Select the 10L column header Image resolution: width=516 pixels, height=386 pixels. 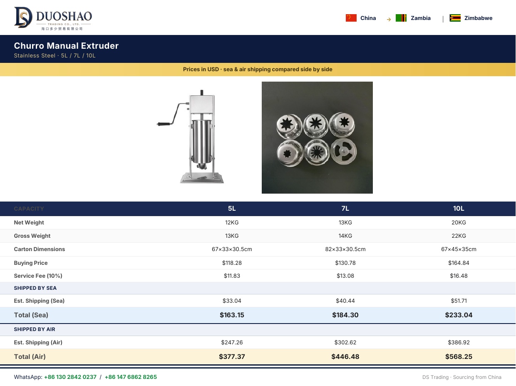(459, 209)
